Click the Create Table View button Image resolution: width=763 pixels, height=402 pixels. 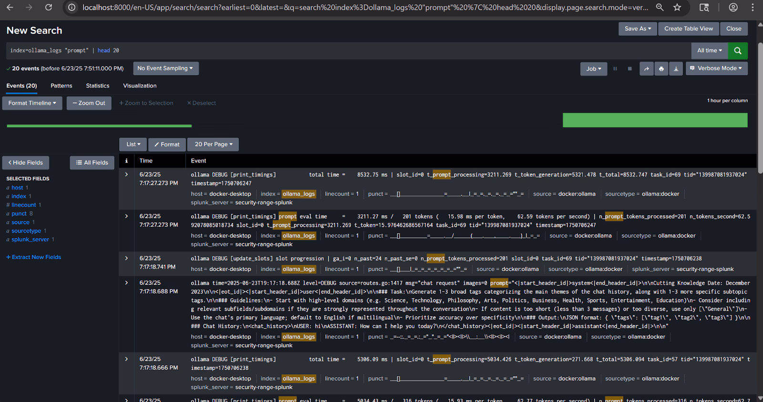pyautogui.click(x=688, y=29)
